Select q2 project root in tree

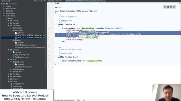(x=23, y=4)
